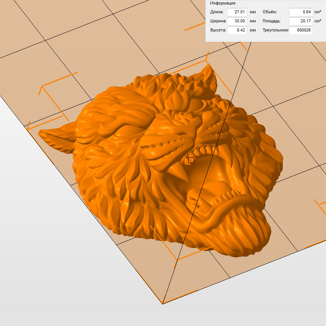This screenshot has height=326, width=326.
Task: Click the Длина value field
Action: tap(237, 12)
